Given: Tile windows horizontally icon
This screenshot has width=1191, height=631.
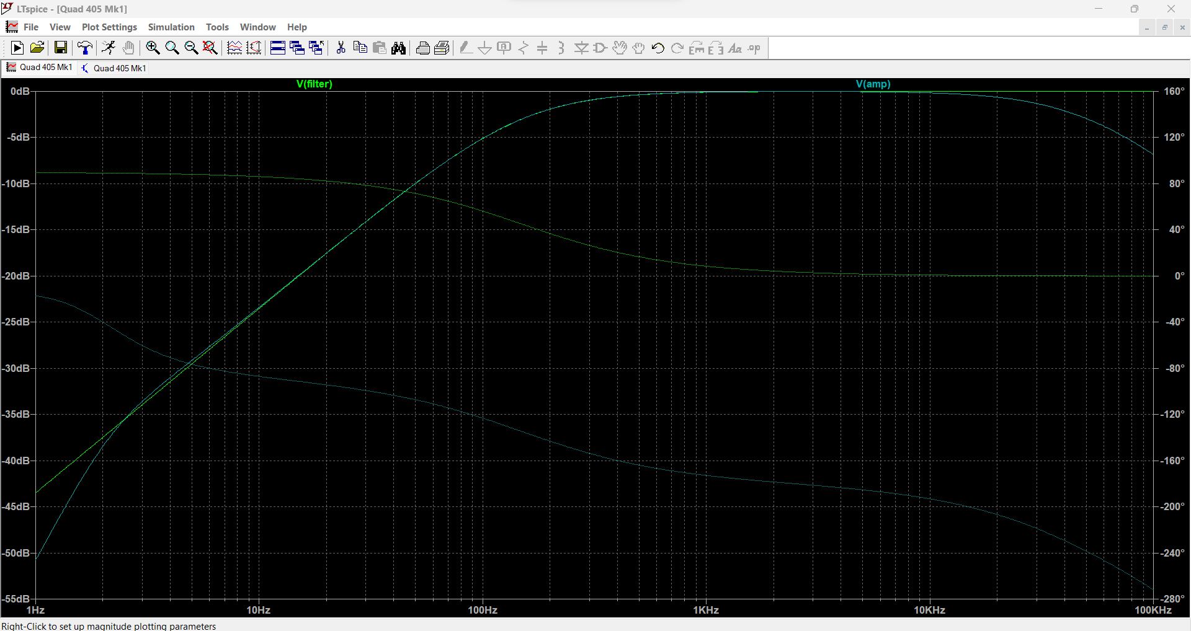Looking at the screenshot, I should point(278,48).
